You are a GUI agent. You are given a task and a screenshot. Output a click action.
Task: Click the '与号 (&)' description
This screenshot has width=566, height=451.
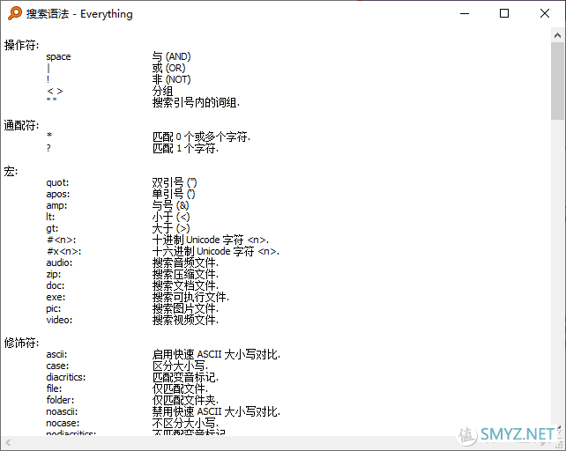pyautogui.click(x=171, y=205)
